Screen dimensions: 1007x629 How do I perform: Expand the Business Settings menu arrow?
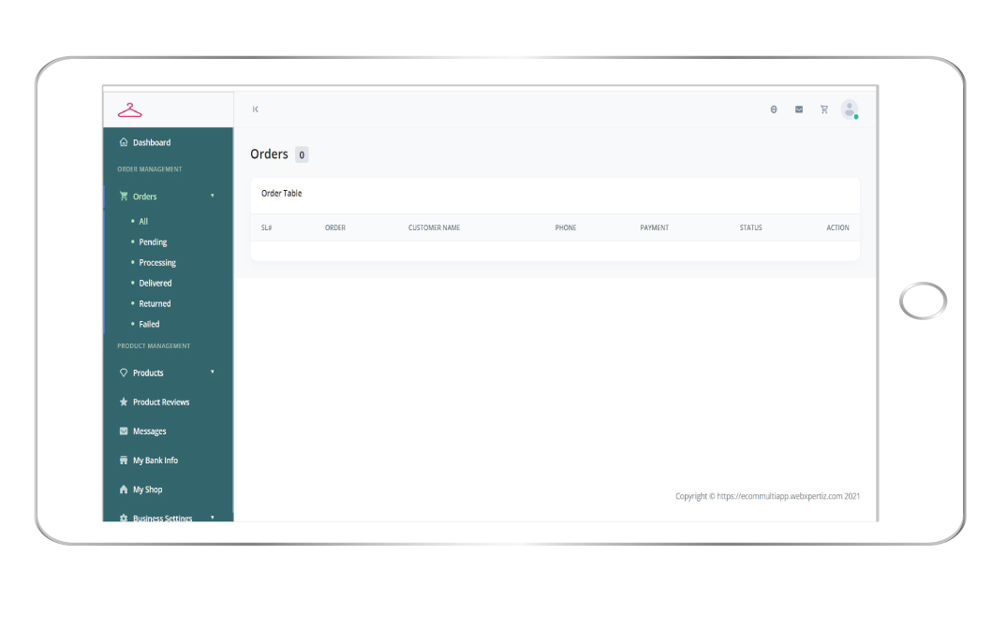coord(213,517)
